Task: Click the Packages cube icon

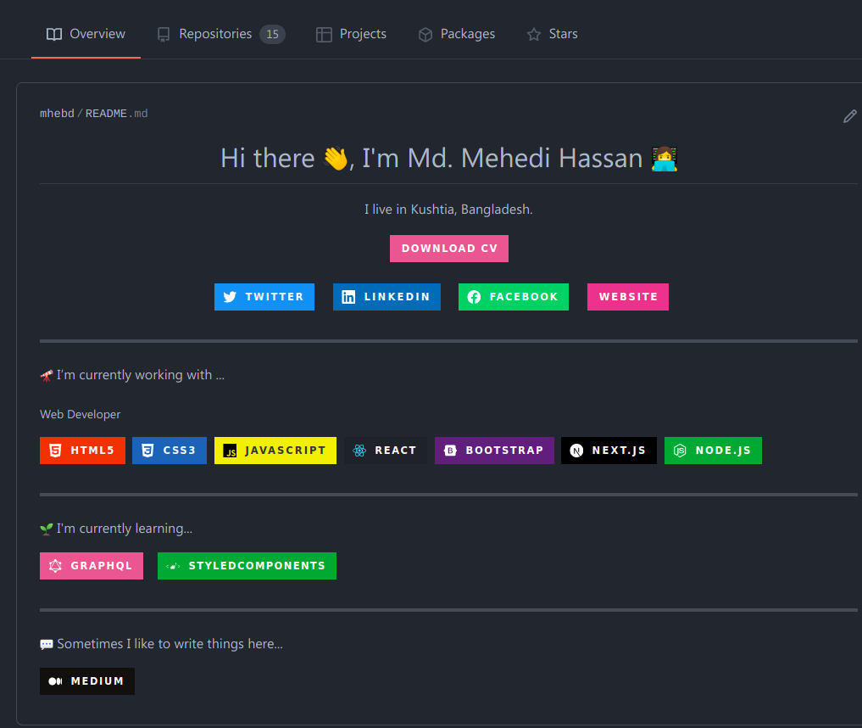Action: click(425, 35)
